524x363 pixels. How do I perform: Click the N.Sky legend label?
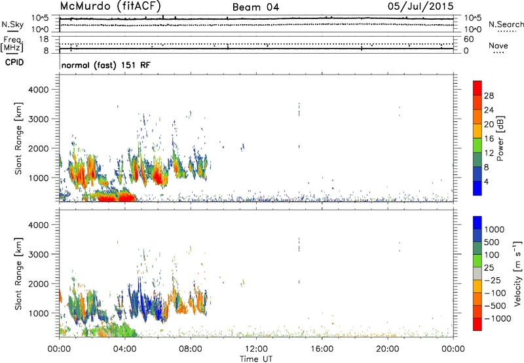click(12, 24)
